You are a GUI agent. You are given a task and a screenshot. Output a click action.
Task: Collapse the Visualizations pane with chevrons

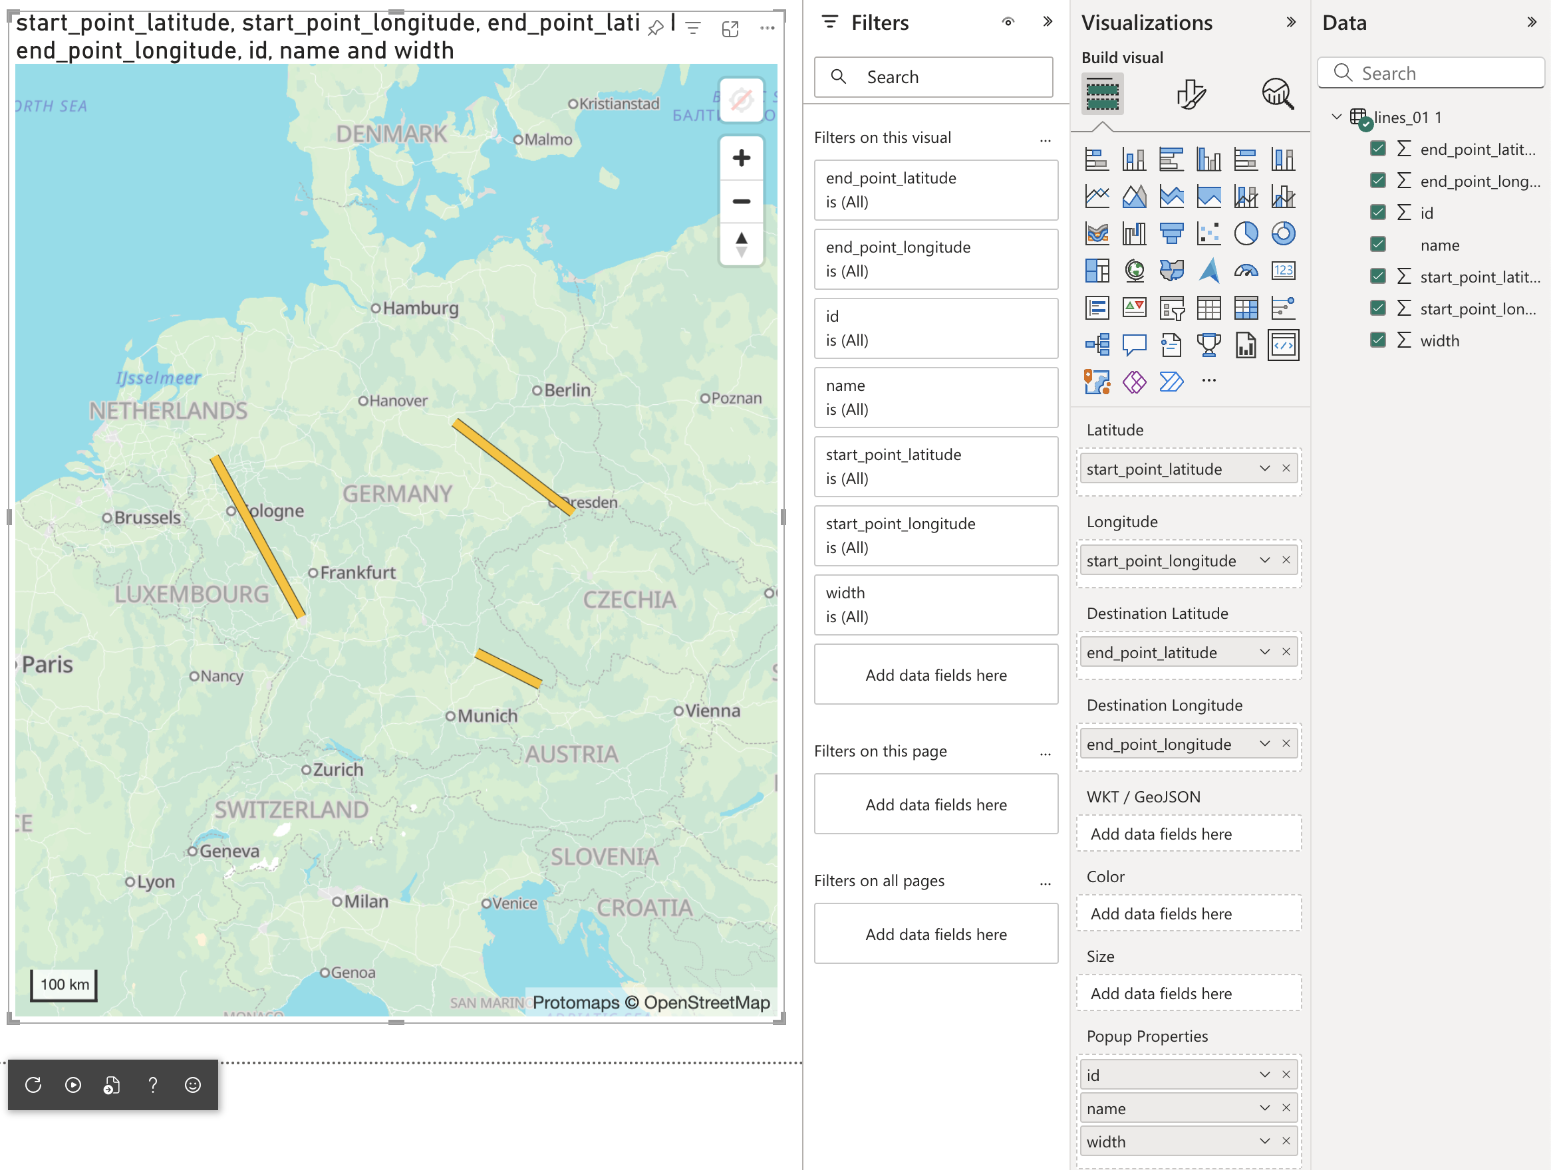[x=1291, y=23]
